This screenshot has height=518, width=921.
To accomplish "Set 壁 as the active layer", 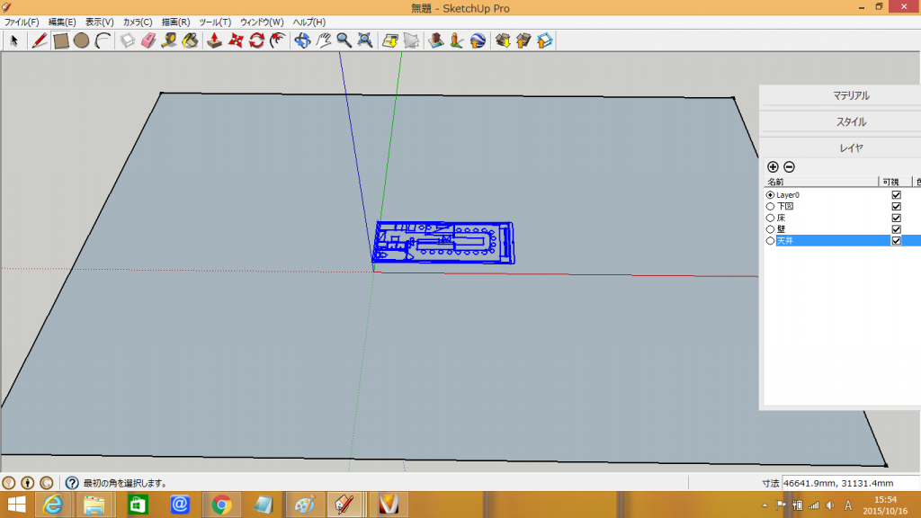I will [770, 229].
